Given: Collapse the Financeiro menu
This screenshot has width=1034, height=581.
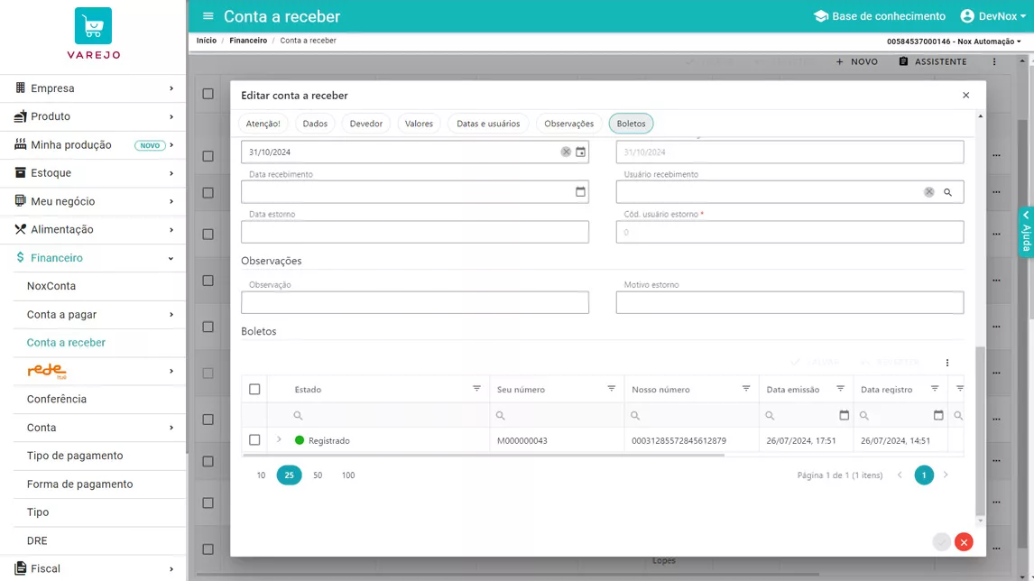Looking at the screenshot, I should coord(93,258).
